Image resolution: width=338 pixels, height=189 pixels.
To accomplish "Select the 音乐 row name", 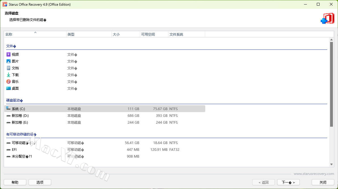I will pos(15,82).
